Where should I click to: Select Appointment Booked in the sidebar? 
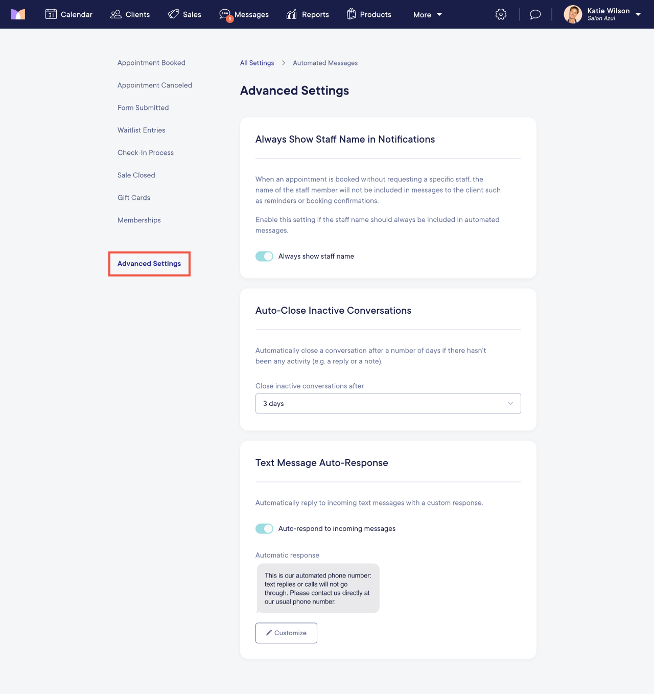[151, 62]
